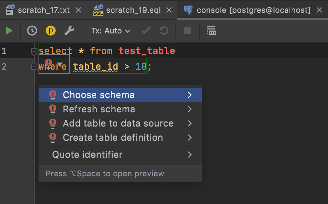The image size is (328, 204).
Task: Click the red bulb icon beside Choose schema
Action: 53,95
